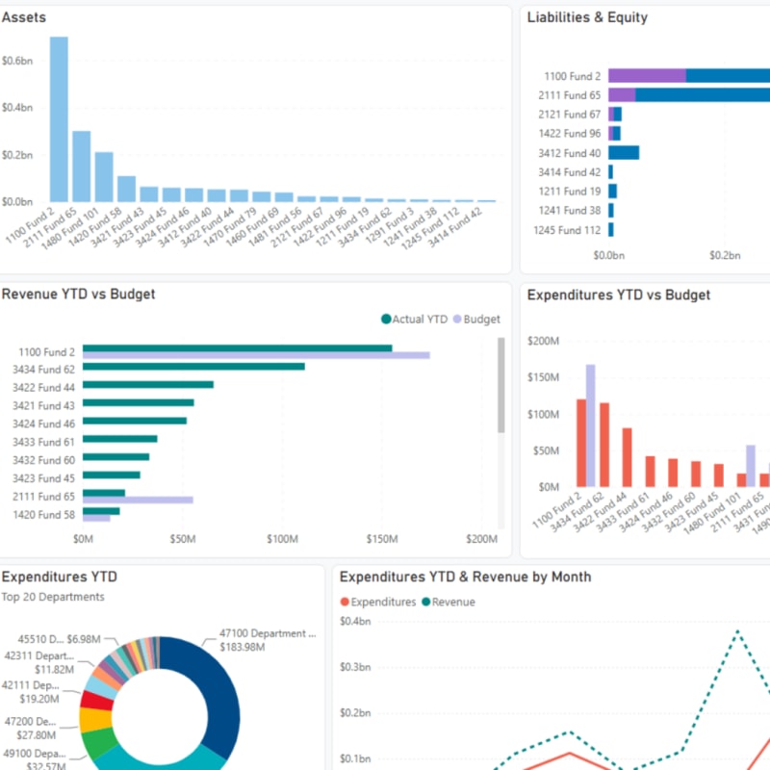The width and height of the screenshot is (770, 770).
Task: Click the Liabilities & Equity chart title
Action: (x=587, y=17)
